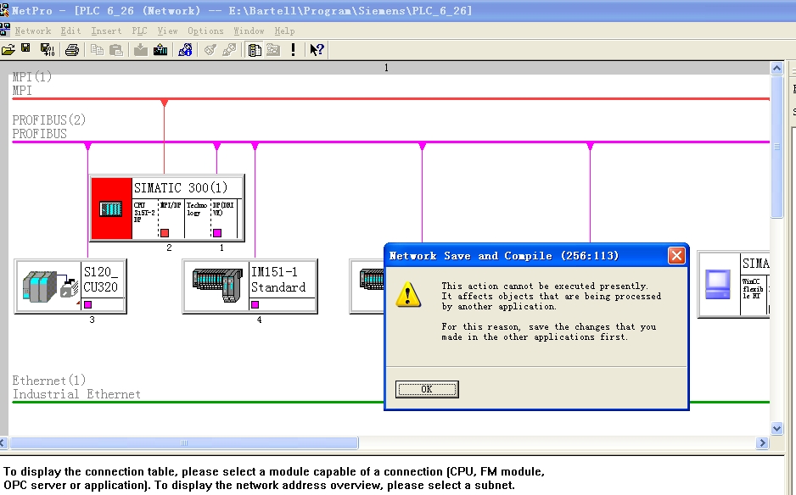Click the greyed key-shaped toolbar icon
Screen dimensions: 796x495
click(210, 50)
